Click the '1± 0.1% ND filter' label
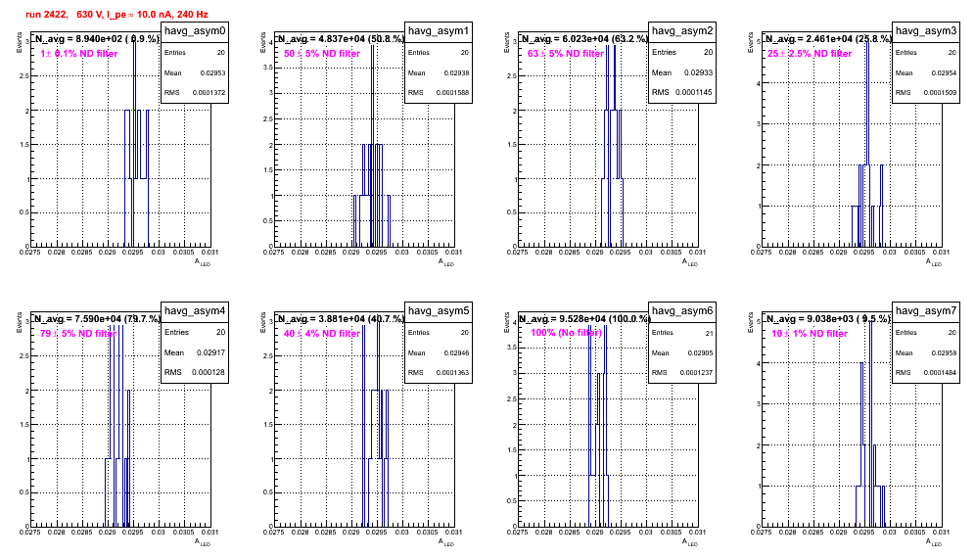The width and height of the screenshot is (975, 560). [79, 54]
